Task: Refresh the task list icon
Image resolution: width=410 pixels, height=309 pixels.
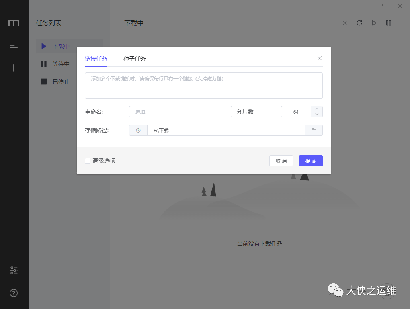Action: [359, 23]
